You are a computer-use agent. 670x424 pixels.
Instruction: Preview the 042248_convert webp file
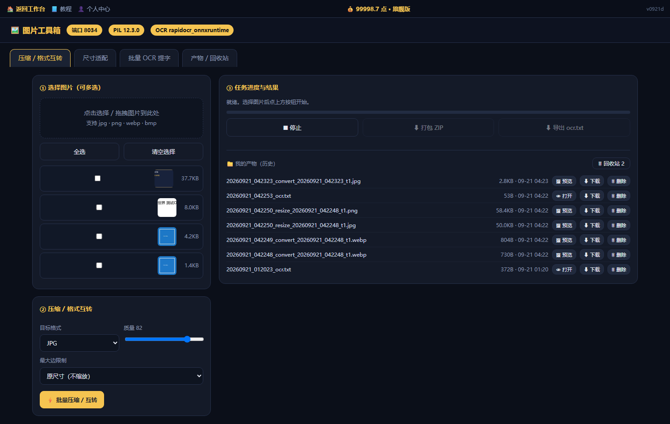[564, 255]
